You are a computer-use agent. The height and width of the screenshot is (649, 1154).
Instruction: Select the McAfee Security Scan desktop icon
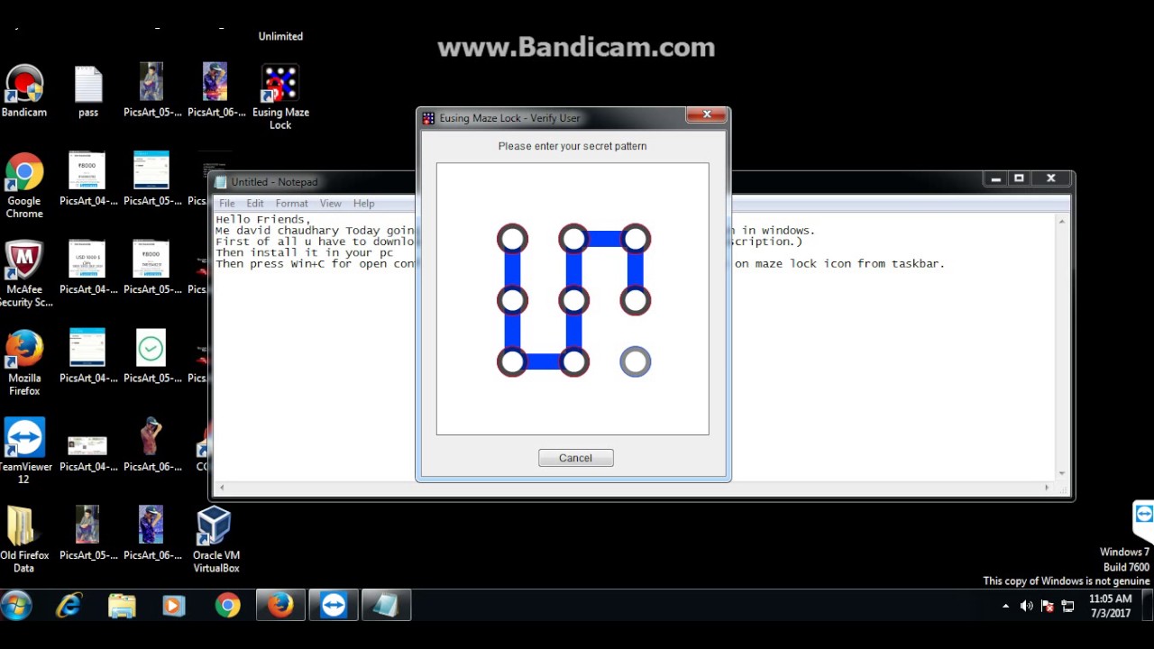tap(24, 274)
